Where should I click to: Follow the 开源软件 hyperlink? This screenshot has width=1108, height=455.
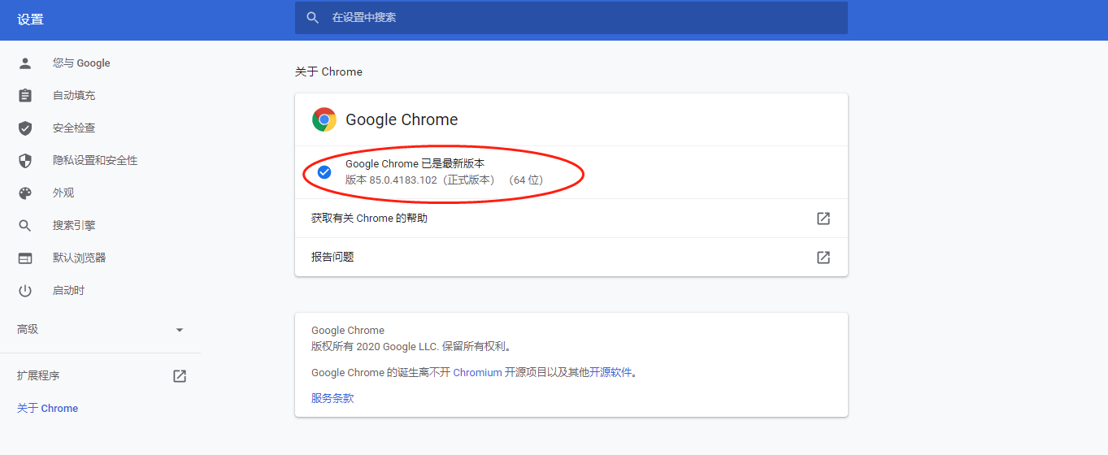tap(610, 372)
